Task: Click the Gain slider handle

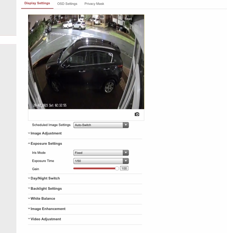Action: tap(117, 169)
